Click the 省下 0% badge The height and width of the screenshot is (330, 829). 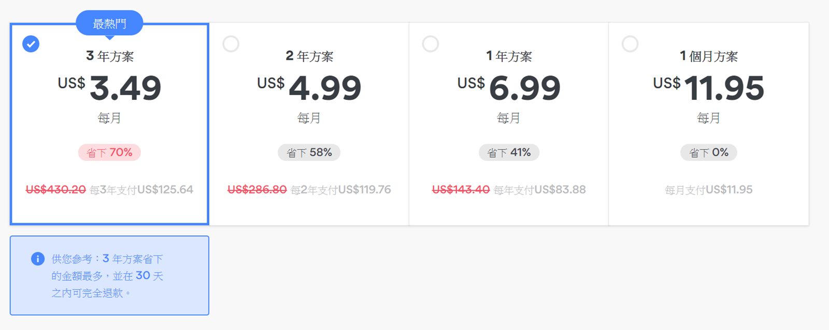click(x=708, y=153)
